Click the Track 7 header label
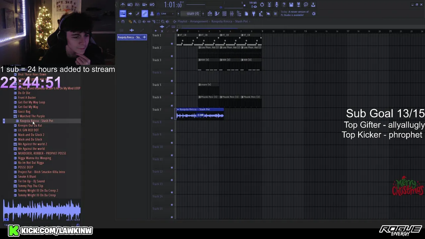The height and width of the screenshot is (239, 425). coord(157,110)
